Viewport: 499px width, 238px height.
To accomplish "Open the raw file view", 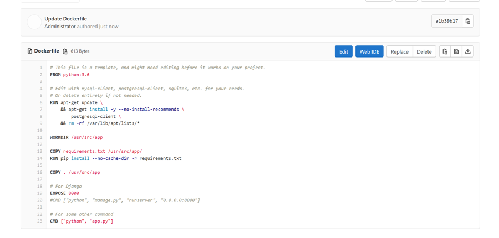I will (456, 51).
